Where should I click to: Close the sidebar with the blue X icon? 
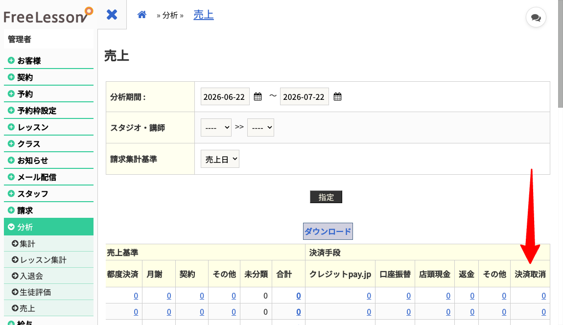[x=112, y=15]
